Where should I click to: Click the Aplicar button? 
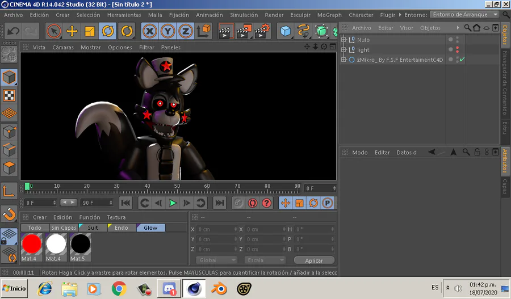click(314, 260)
